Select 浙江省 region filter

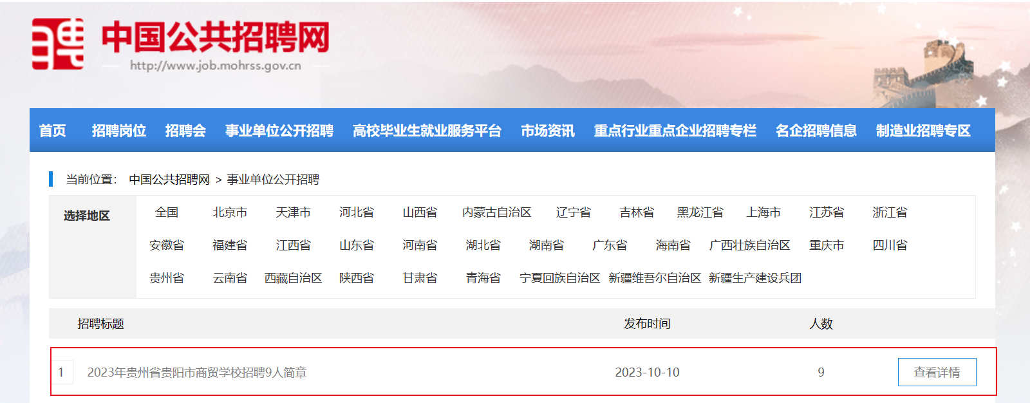point(890,212)
